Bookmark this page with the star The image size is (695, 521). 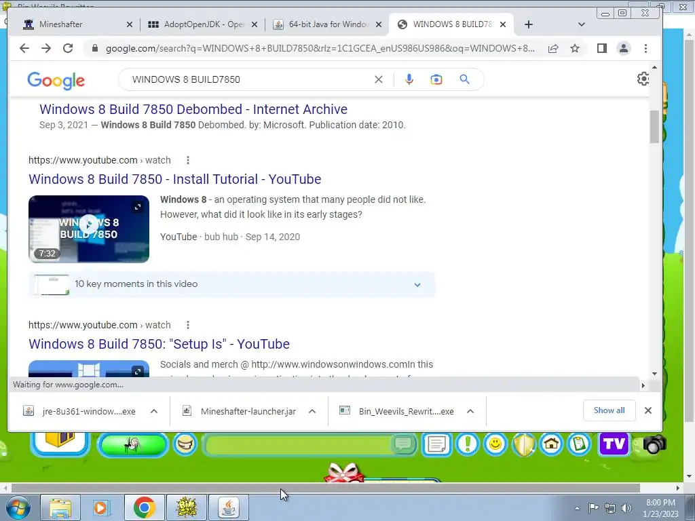[575, 48]
